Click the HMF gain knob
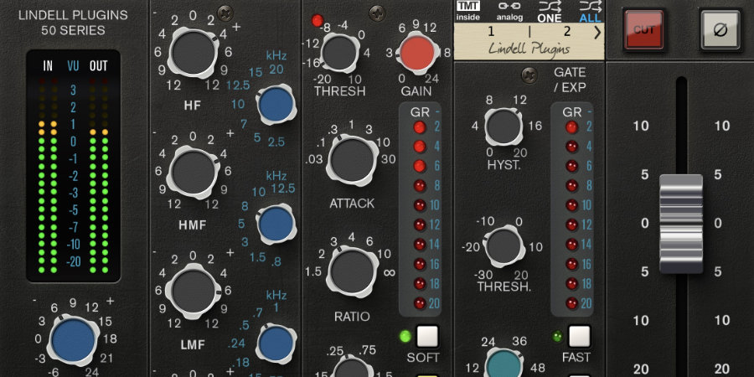Image resolution: width=754 pixels, height=377 pixels. click(x=194, y=172)
